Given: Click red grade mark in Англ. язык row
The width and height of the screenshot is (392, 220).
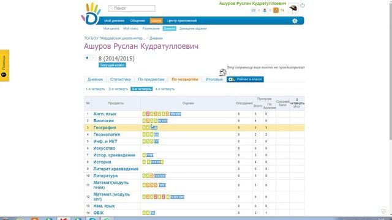Looking at the screenshot, I should 148,114.
